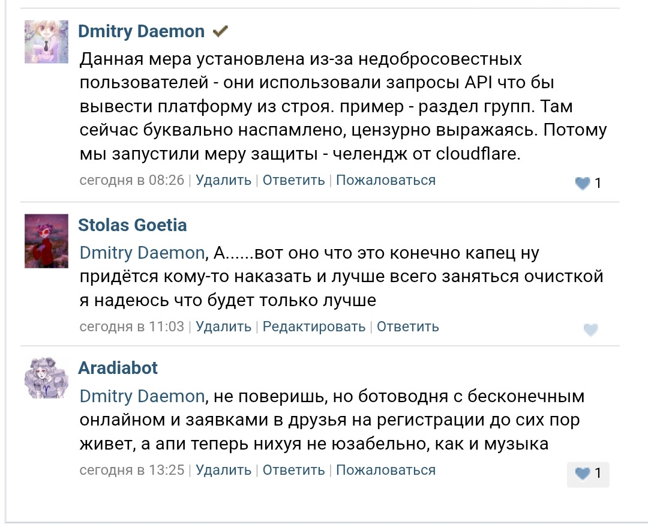Click Ответить under Dmitry Daemon's comment
This screenshot has width=648, height=524.
click(x=293, y=180)
